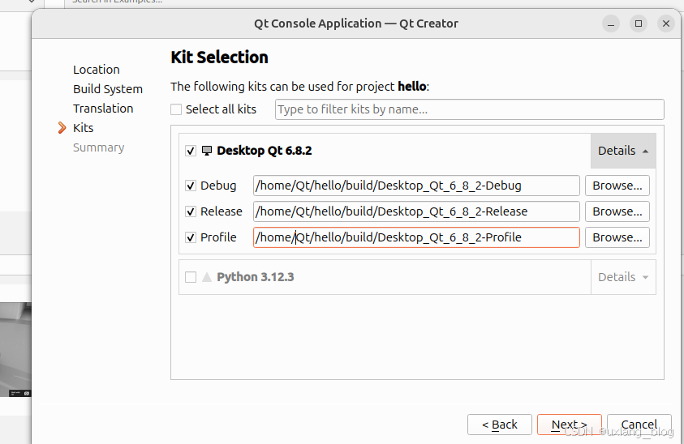684x444 pixels.
Task: Maximize the Qt Creator wizard window
Action: tap(639, 23)
